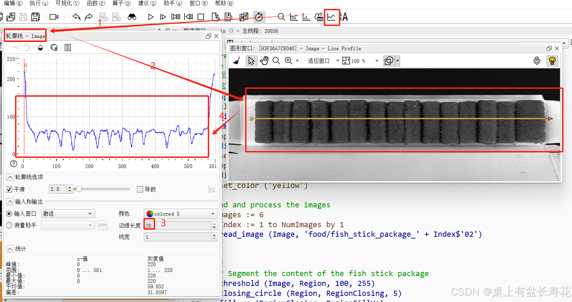572x302 pixels.
Task: Select the arrow pointer tool in graphics window
Action: point(251,61)
